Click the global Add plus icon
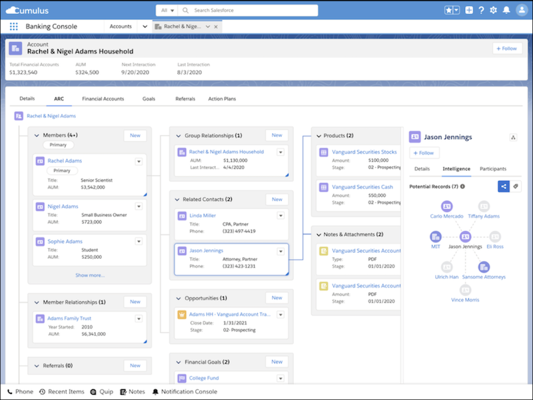The width and height of the screenshot is (533, 400). (x=469, y=10)
